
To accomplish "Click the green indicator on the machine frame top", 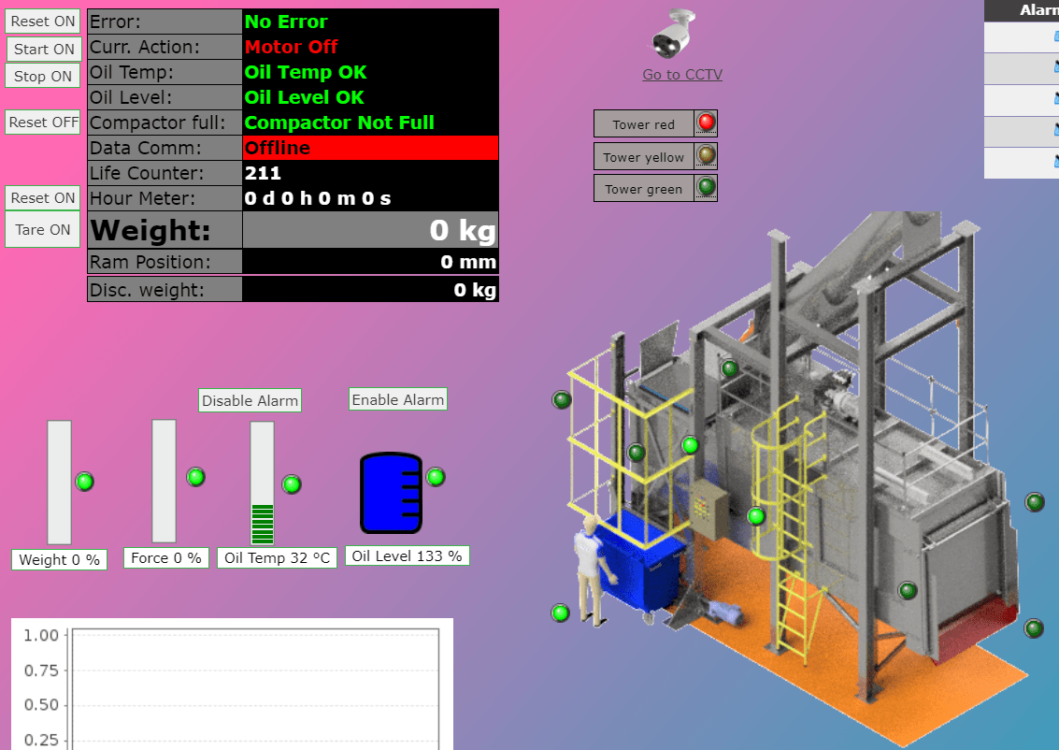I will click(x=730, y=368).
